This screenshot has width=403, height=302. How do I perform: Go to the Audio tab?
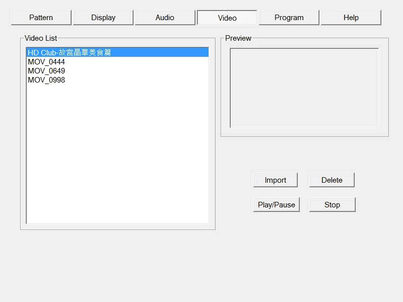pos(165,18)
